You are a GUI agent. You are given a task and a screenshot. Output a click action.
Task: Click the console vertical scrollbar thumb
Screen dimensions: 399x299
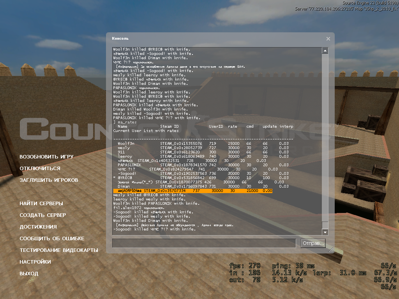(x=325, y=225)
